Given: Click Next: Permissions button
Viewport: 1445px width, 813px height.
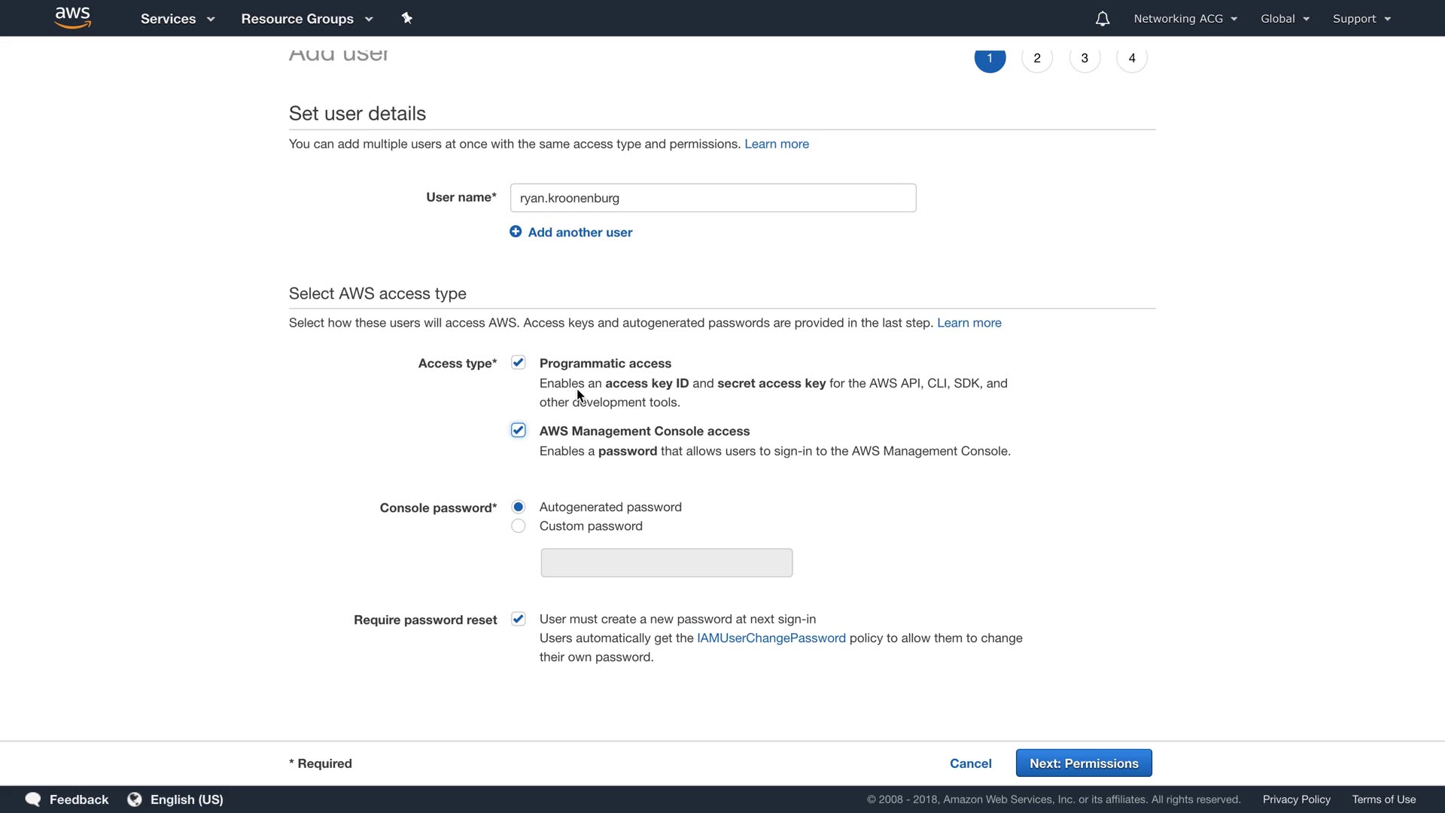Looking at the screenshot, I should coord(1084,763).
